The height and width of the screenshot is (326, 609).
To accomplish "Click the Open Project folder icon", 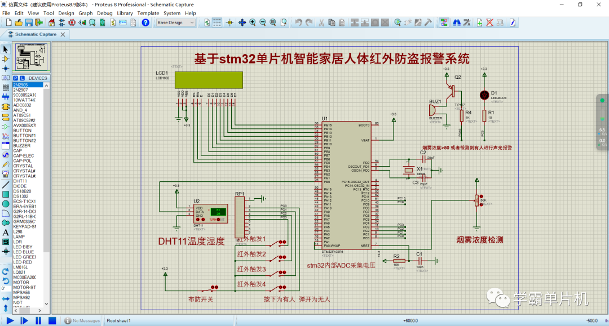I will pyautogui.click(x=19, y=23).
